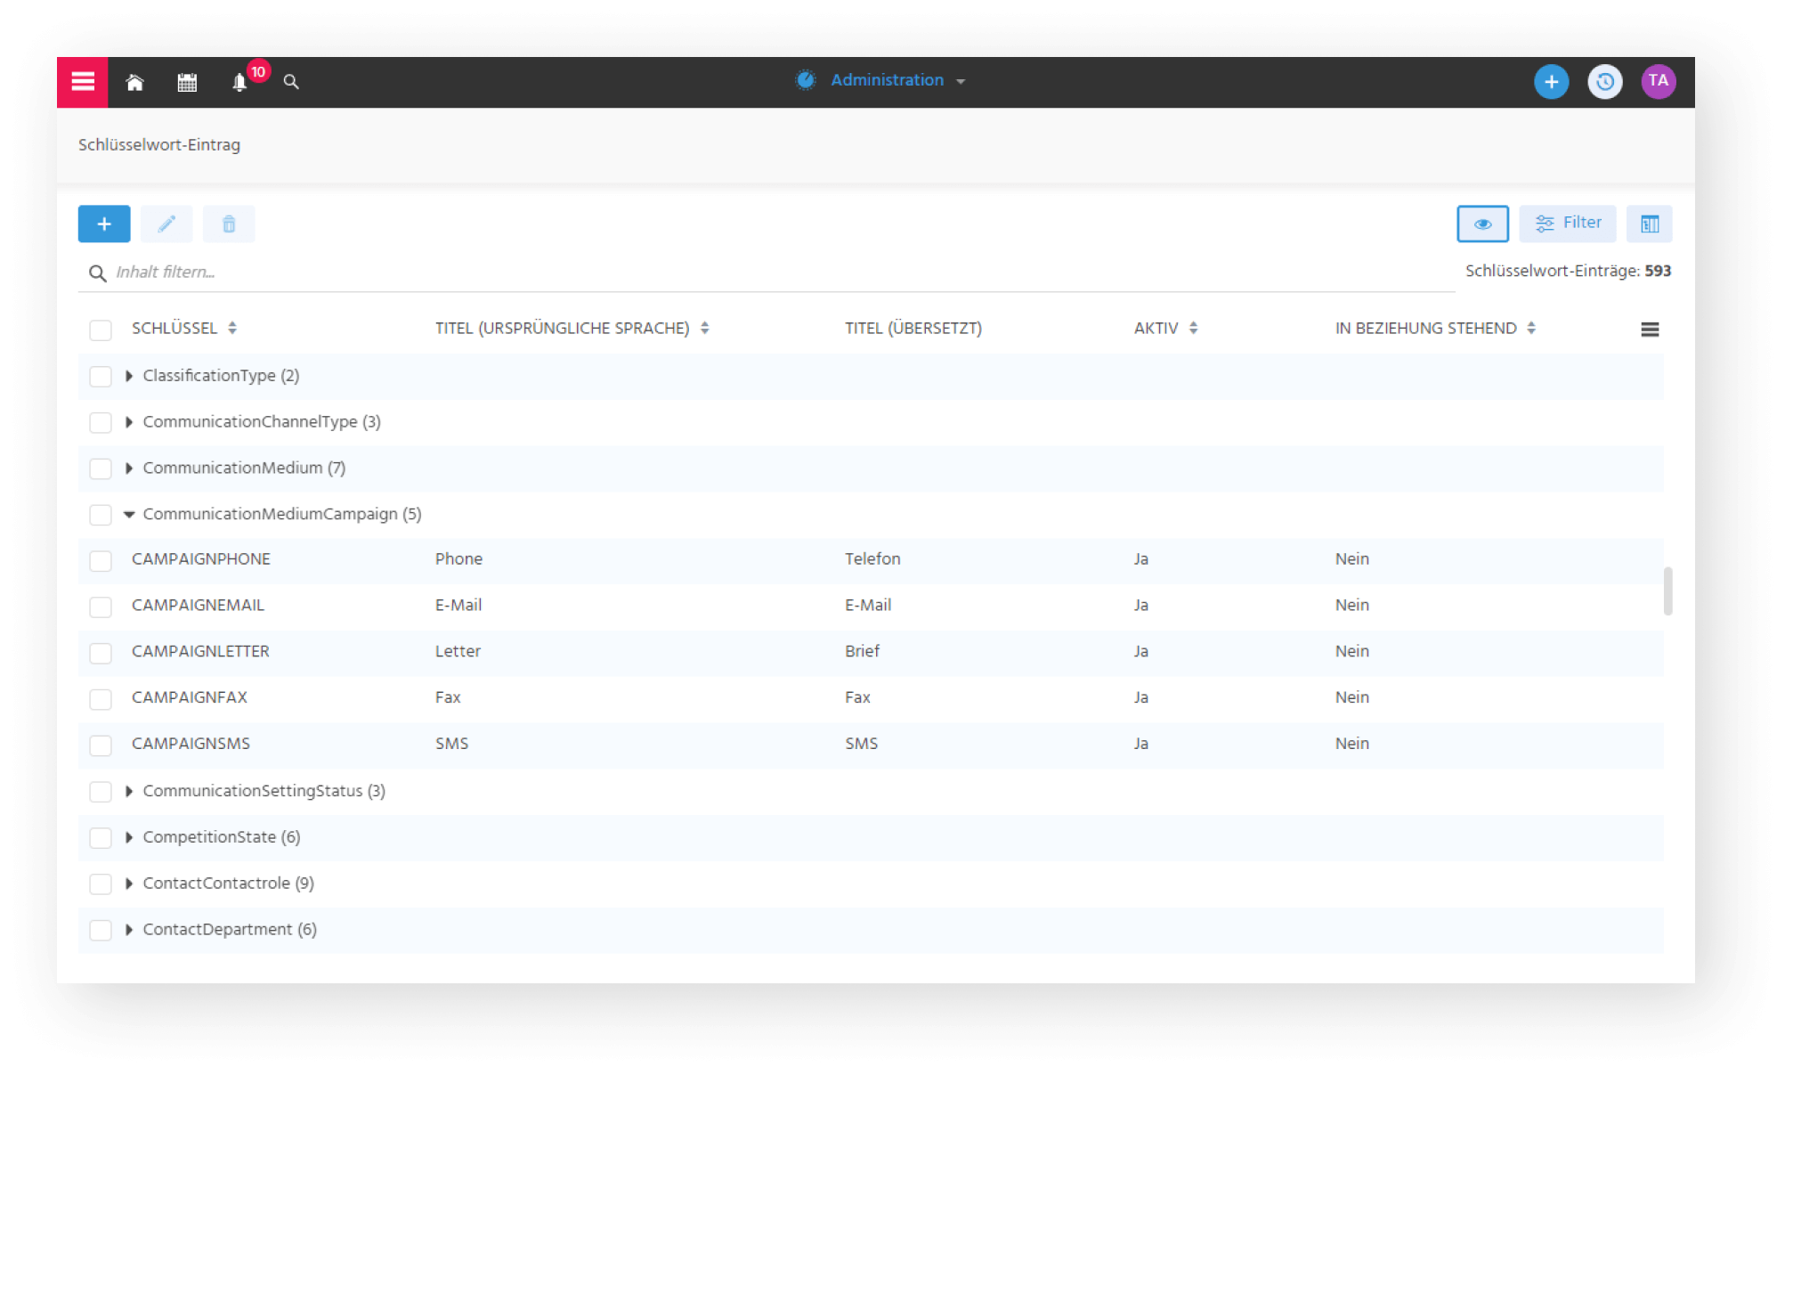Viewport: 1793px width, 1295px height.
Task: Click the table's vertical scrollbar handle
Action: (x=1667, y=590)
